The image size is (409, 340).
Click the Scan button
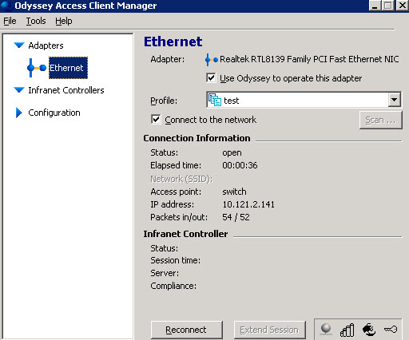[380, 121]
